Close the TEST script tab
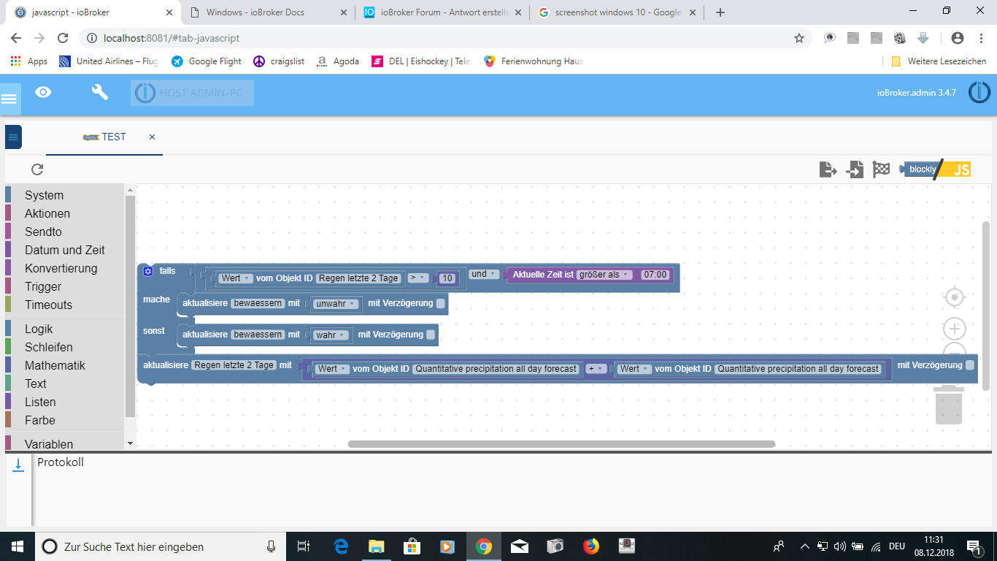Screen dimensions: 997x561 [152, 137]
